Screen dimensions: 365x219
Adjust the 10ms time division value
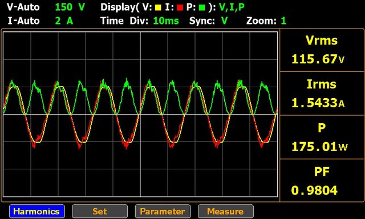(166, 21)
